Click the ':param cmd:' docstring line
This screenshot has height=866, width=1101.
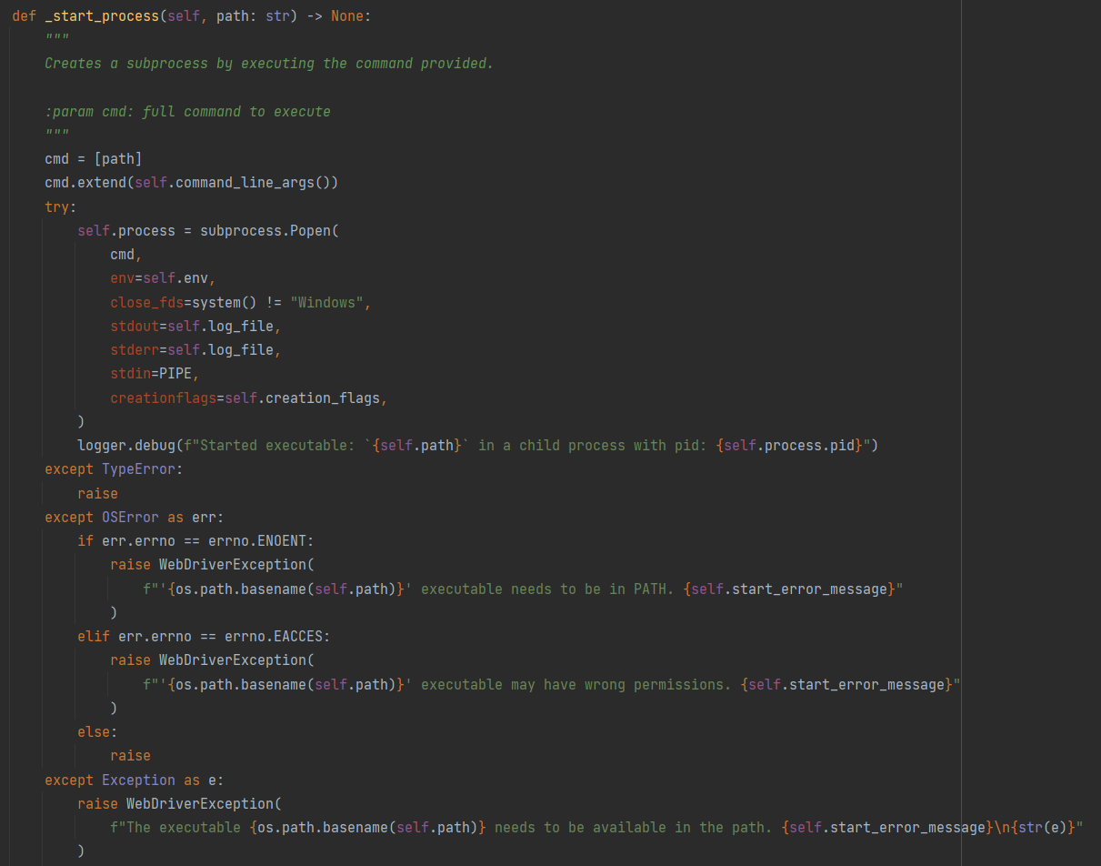pos(187,112)
